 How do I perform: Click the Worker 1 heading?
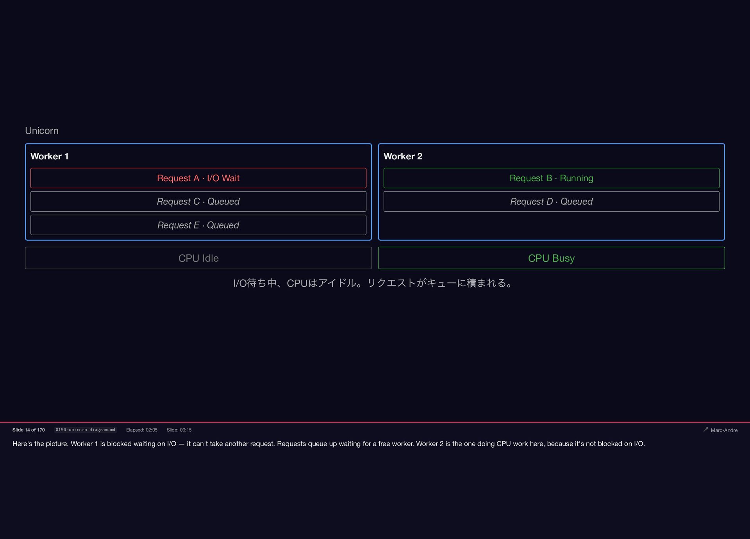50,156
